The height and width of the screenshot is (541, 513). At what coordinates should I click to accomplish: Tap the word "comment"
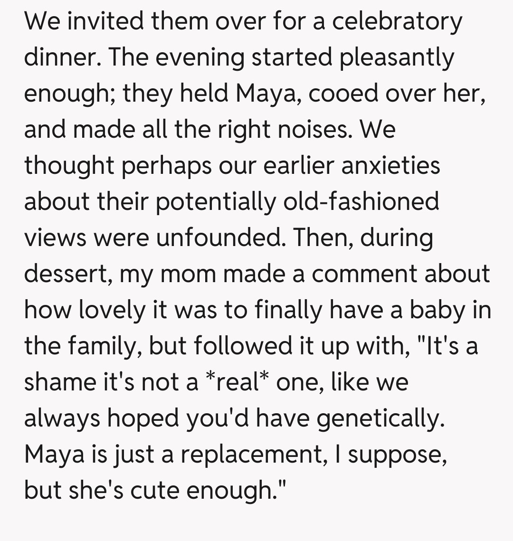click(x=363, y=274)
